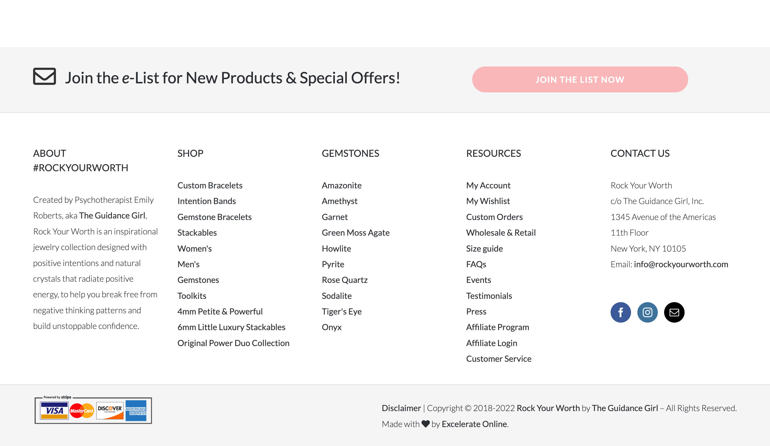Open the Facebook social icon
This screenshot has width=770, height=446.
(x=621, y=312)
